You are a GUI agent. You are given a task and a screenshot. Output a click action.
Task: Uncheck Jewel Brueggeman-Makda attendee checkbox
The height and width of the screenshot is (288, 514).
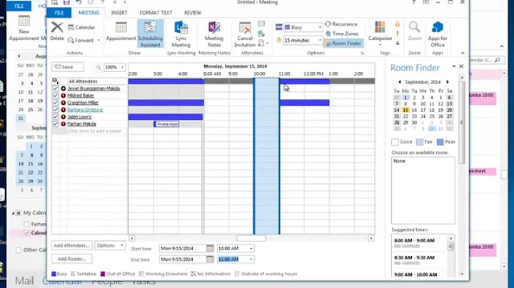pyautogui.click(x=56, y=88)
